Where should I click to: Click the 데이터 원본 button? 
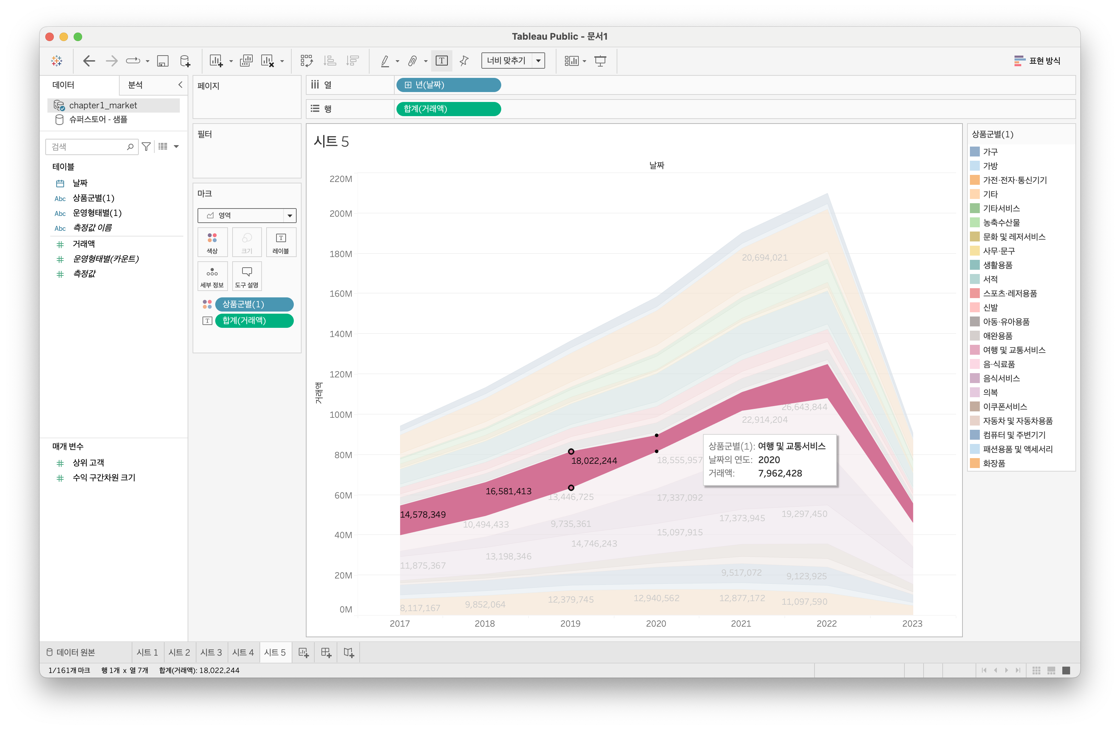(x=70, y=652)
